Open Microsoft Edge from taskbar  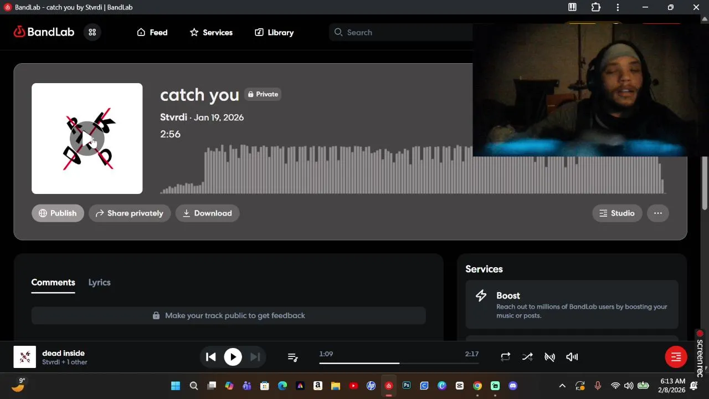pos(282,386)
